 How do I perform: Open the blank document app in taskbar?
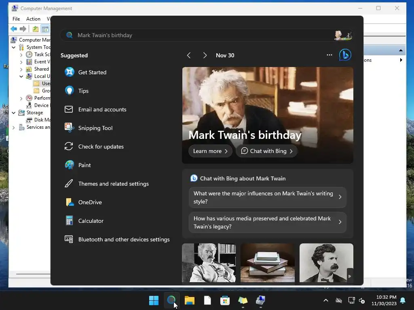[207, 300]
